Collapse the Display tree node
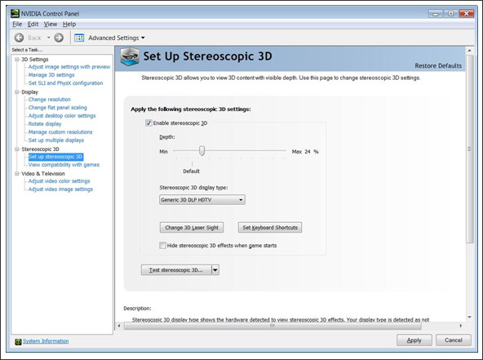This screenshot has height=360, width=483. tap(17, 92)
